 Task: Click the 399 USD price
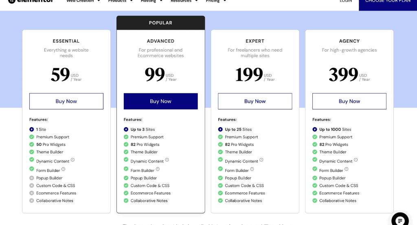pyautogui.click(x=349, y=75)
